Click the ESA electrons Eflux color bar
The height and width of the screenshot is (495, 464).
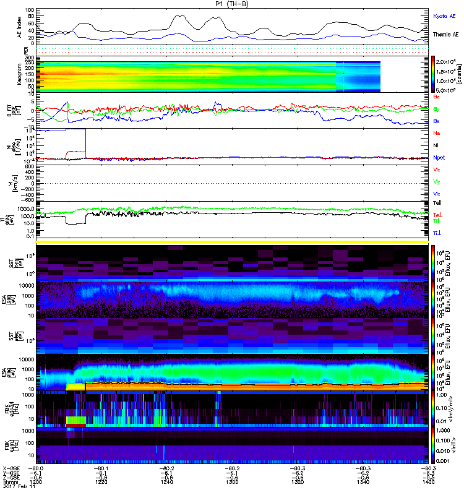point(433,372)
